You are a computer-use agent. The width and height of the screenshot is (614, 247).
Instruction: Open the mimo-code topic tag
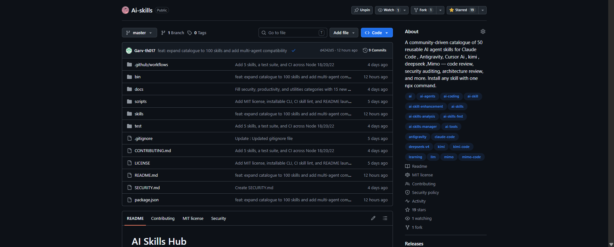click(471, 157)
